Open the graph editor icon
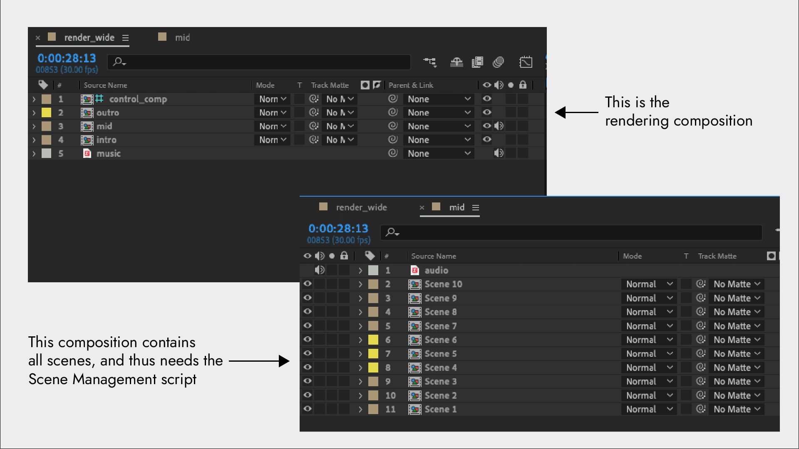799x449 pixels. (526, 62)
